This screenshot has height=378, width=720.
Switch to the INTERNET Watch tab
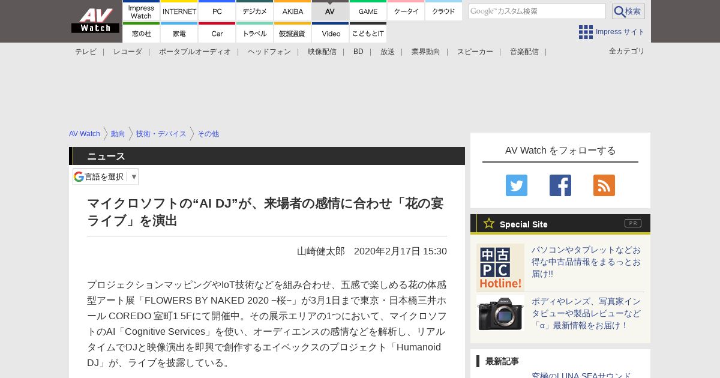179,11
